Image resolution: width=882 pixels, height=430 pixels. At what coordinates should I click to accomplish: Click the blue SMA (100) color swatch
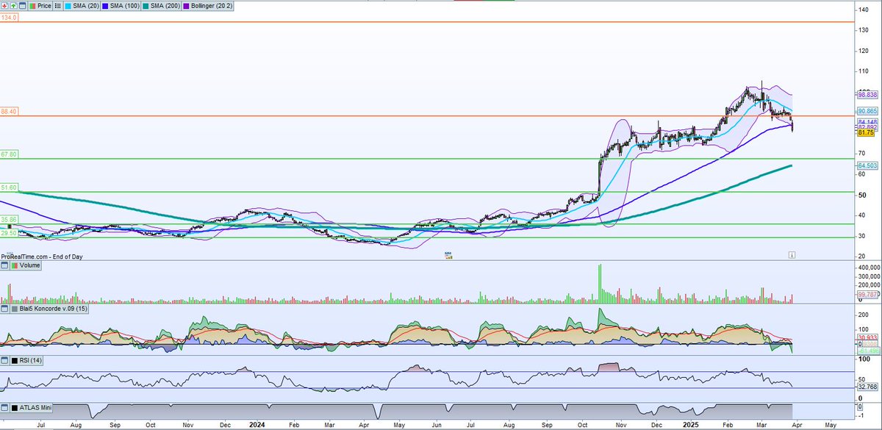click(105, 6)
